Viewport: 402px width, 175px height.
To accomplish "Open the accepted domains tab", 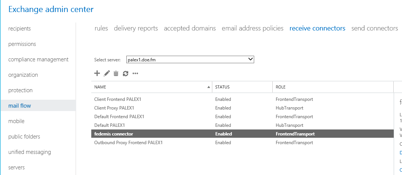I will coord(190,28).
